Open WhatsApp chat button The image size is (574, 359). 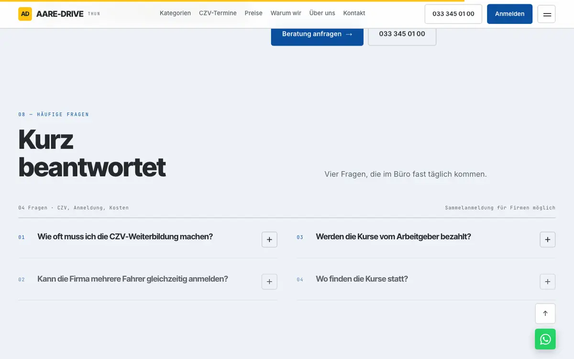[x=545, y=339]
